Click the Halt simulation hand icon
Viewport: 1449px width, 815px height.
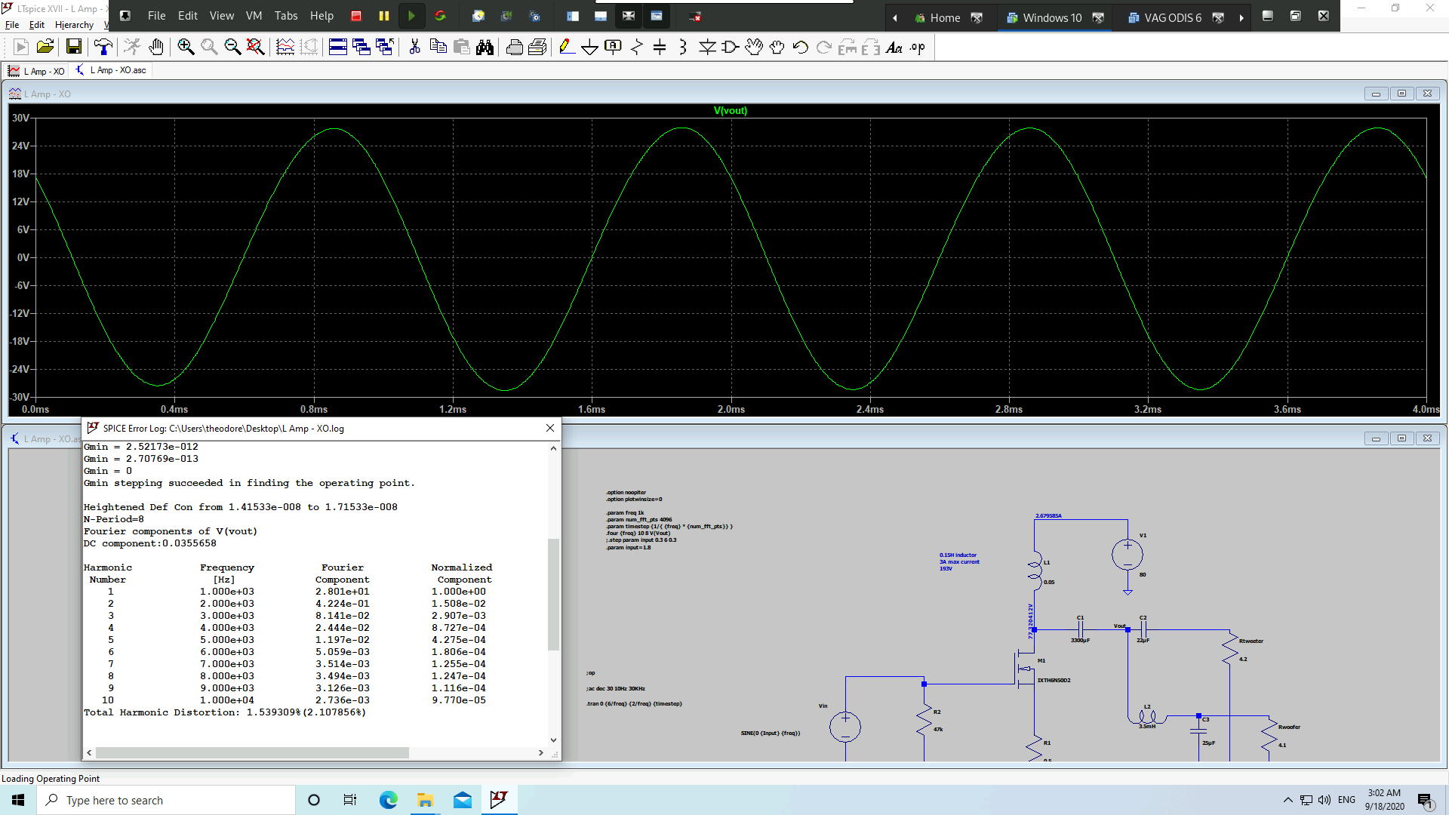tap(156, 48)
